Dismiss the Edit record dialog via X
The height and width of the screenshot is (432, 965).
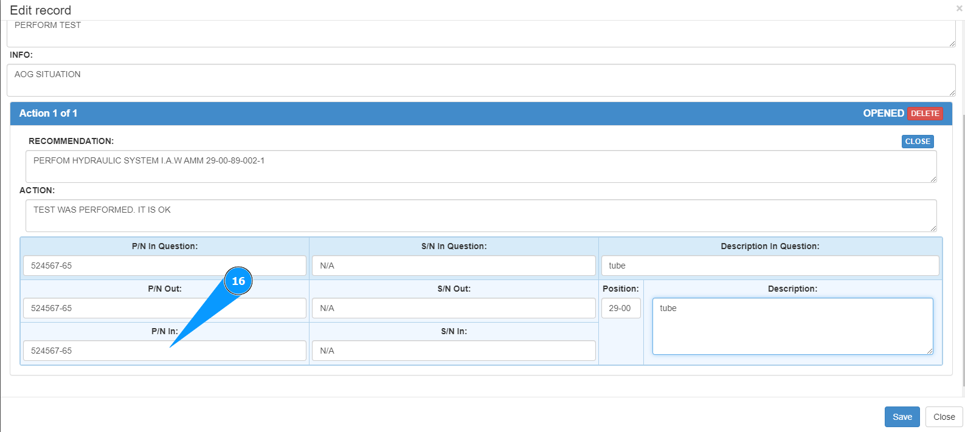point(959,9)
